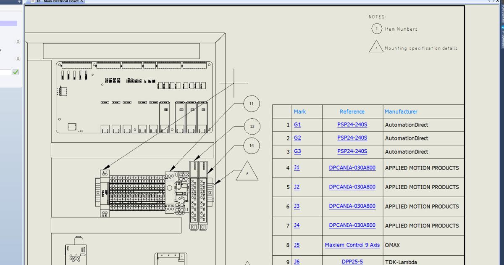Follow the PSP24-240S reference in row 2
This screenshot has height=265, width=504.
(x=352, y=138)
